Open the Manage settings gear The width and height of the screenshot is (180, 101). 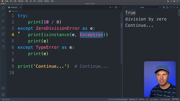3,95
